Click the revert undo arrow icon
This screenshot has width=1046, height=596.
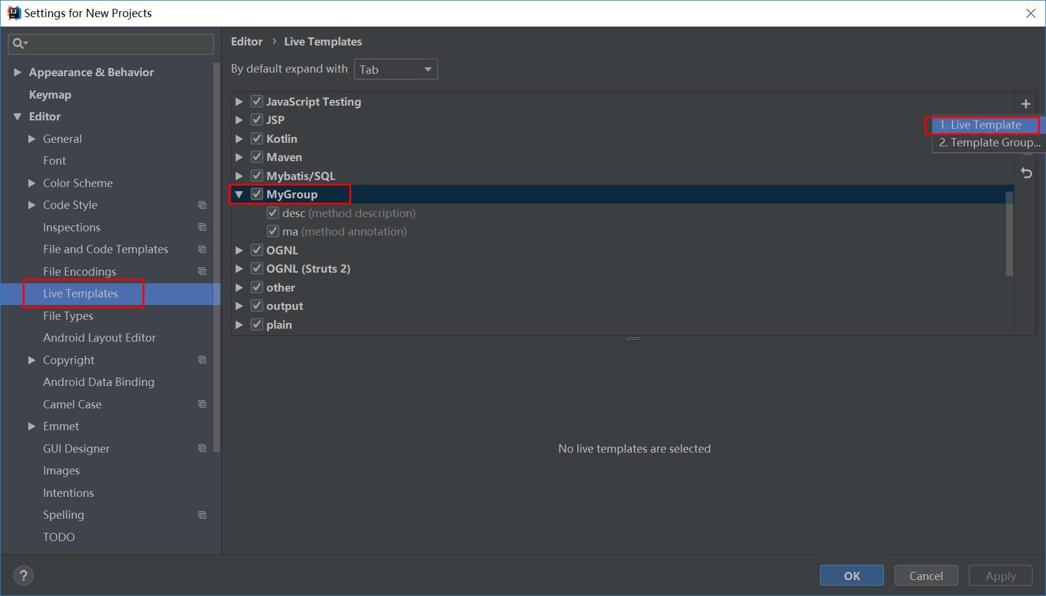(1027, 173)
